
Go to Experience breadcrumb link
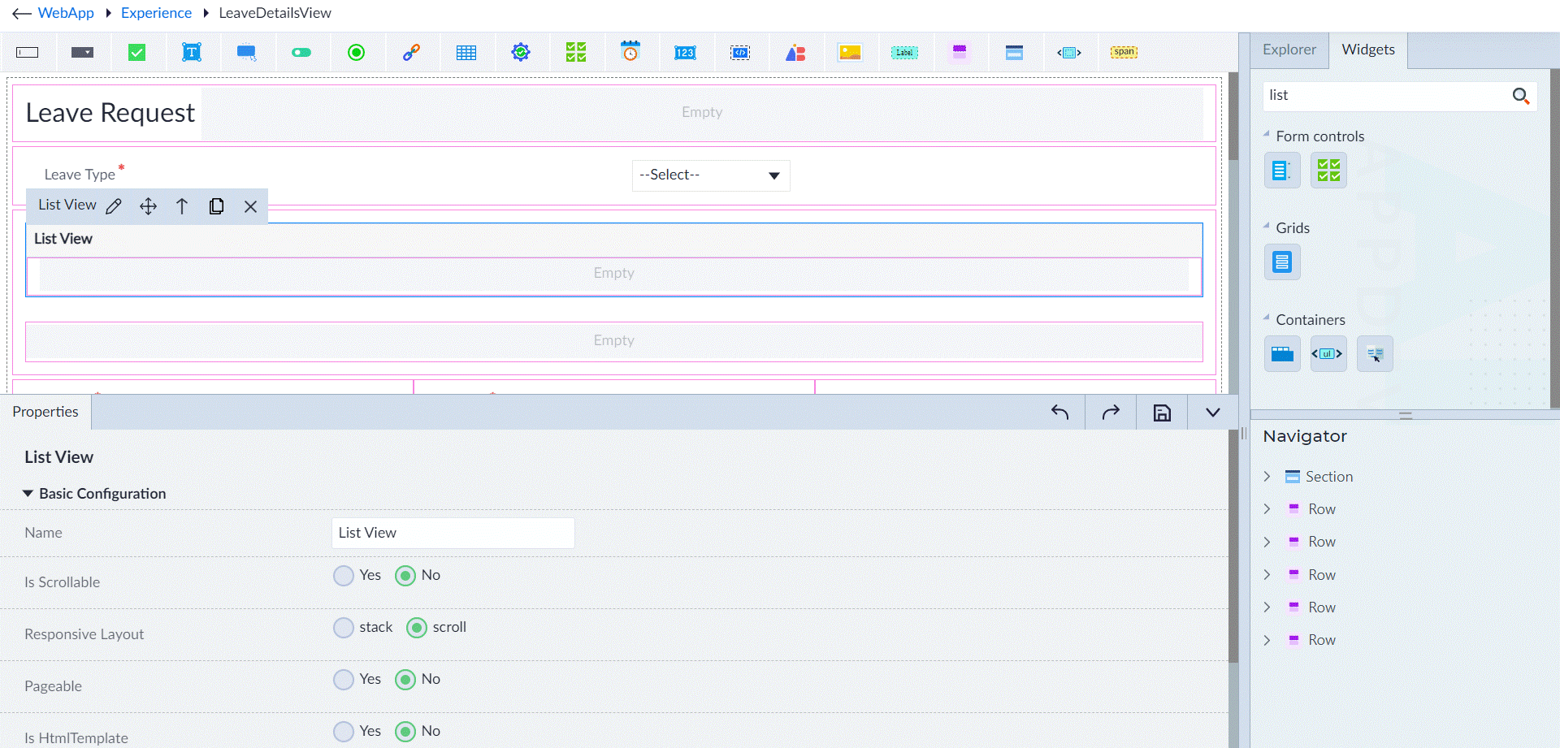(x=156, y=13)
